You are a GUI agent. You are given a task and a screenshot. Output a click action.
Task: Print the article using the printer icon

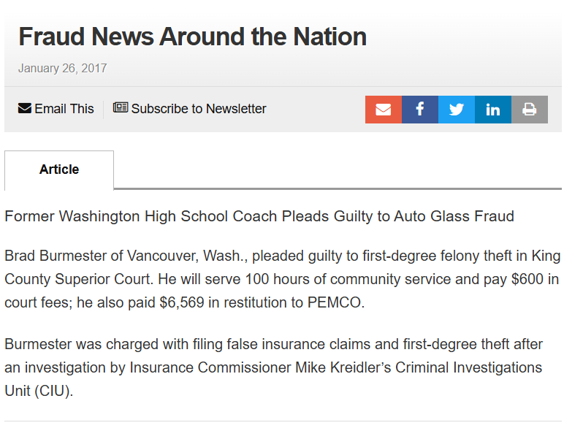point(530,110)
